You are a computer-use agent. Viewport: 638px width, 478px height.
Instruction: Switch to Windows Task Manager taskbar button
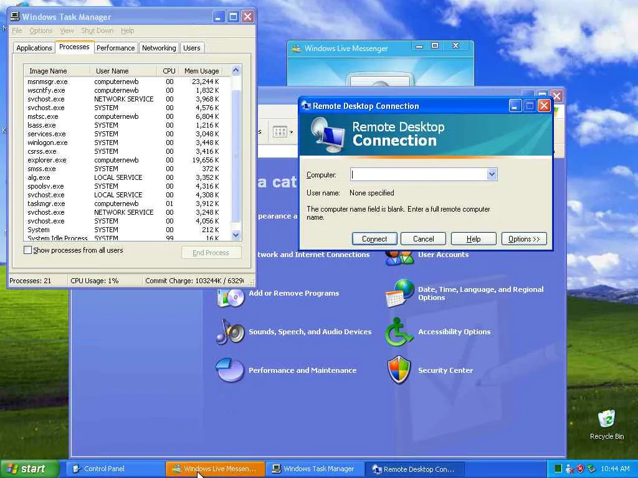pyautogui.click(x=316, y=469)
